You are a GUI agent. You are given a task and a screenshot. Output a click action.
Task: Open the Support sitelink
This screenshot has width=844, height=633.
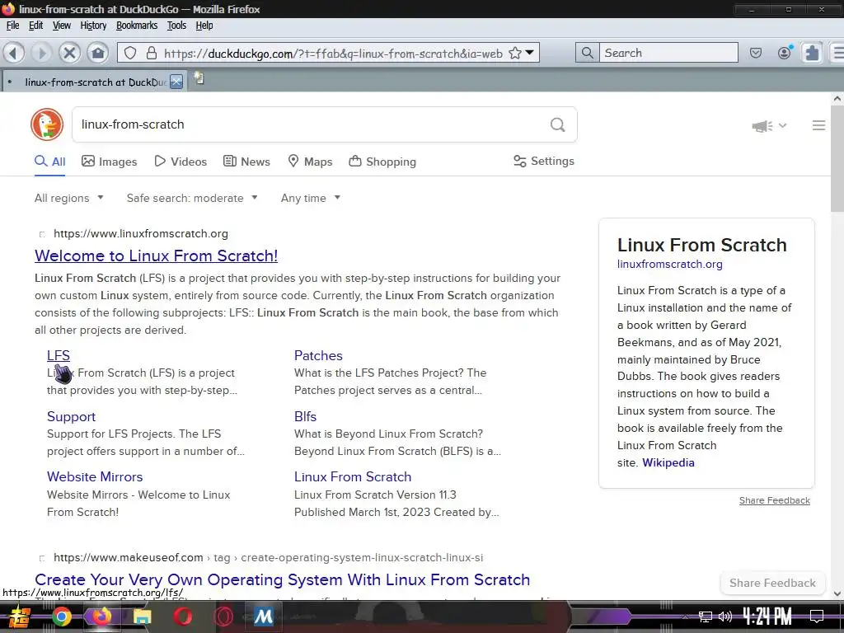[71, 416]
